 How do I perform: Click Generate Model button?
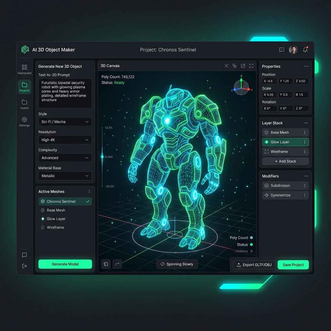coord(65,264)
